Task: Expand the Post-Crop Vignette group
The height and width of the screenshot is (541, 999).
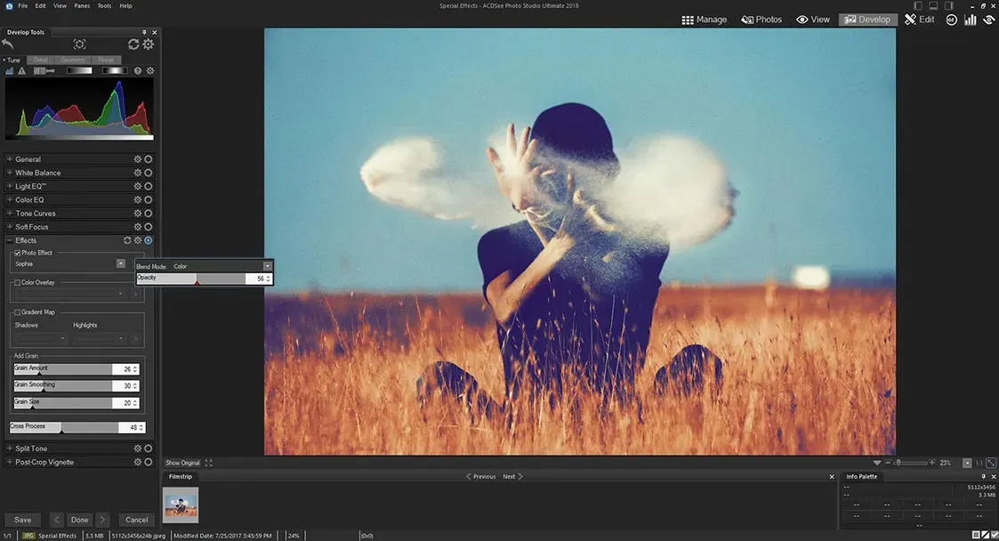Action: tap(10, 462)
